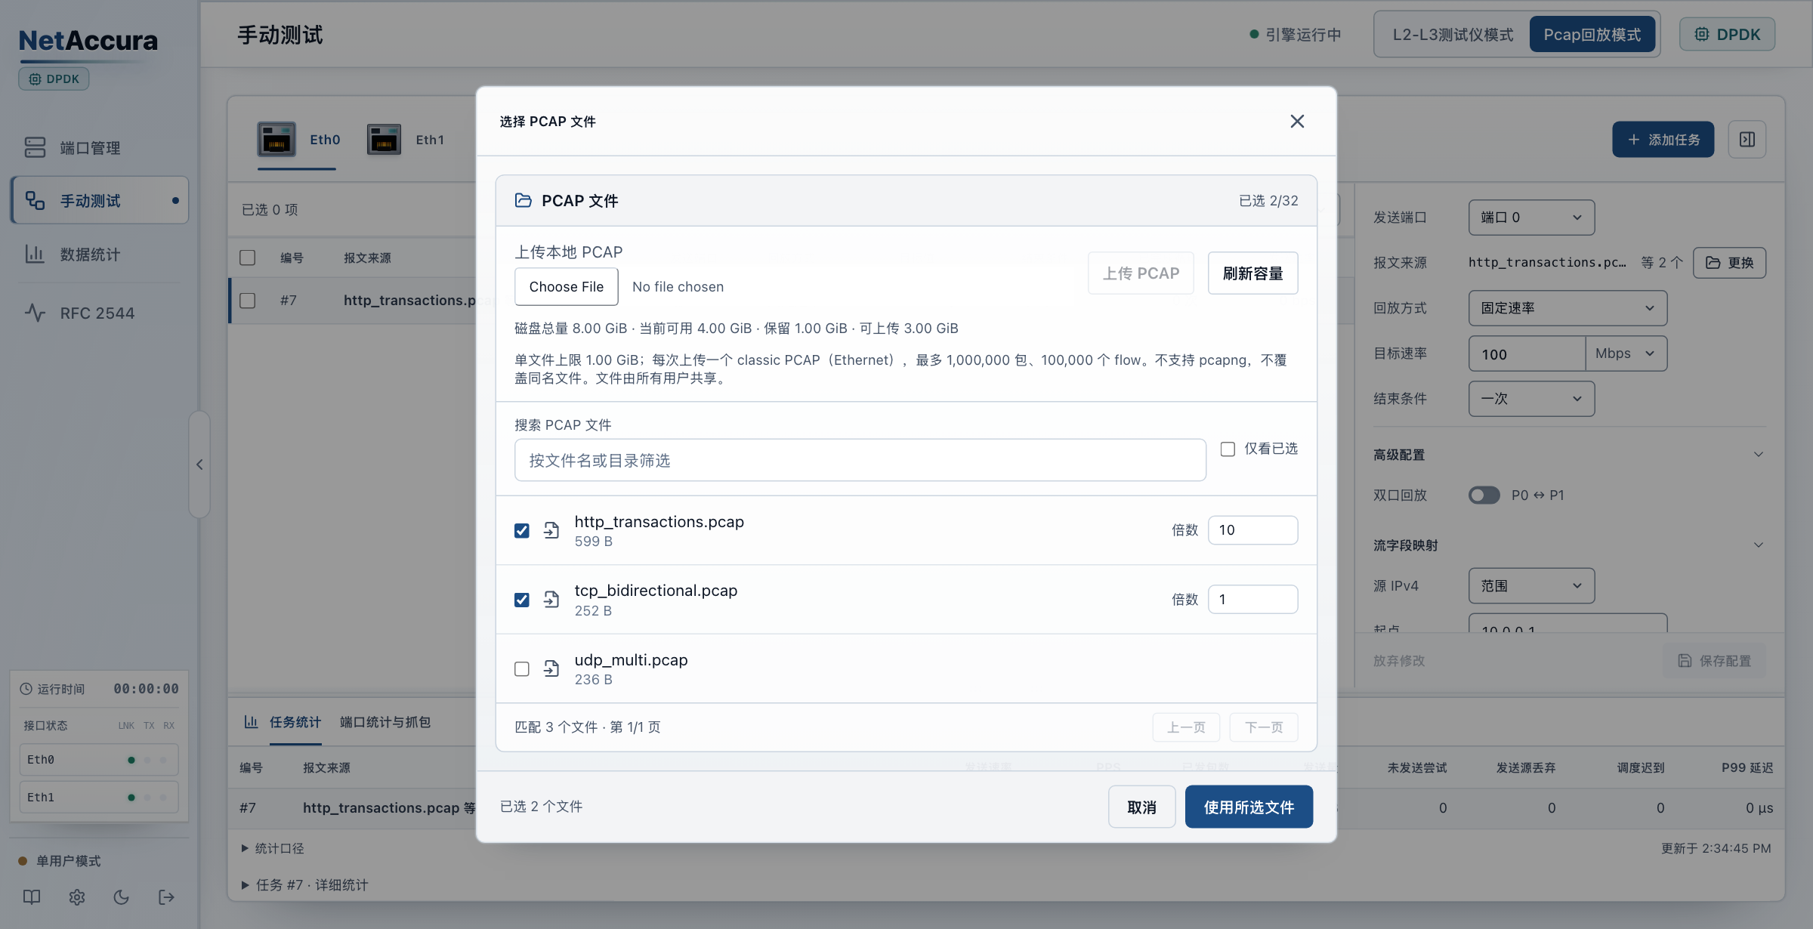Click the DPDK badge under NetAccura logo
Image resolution: width=1813 pixels, height=929 pixels.
coord(54,79)
